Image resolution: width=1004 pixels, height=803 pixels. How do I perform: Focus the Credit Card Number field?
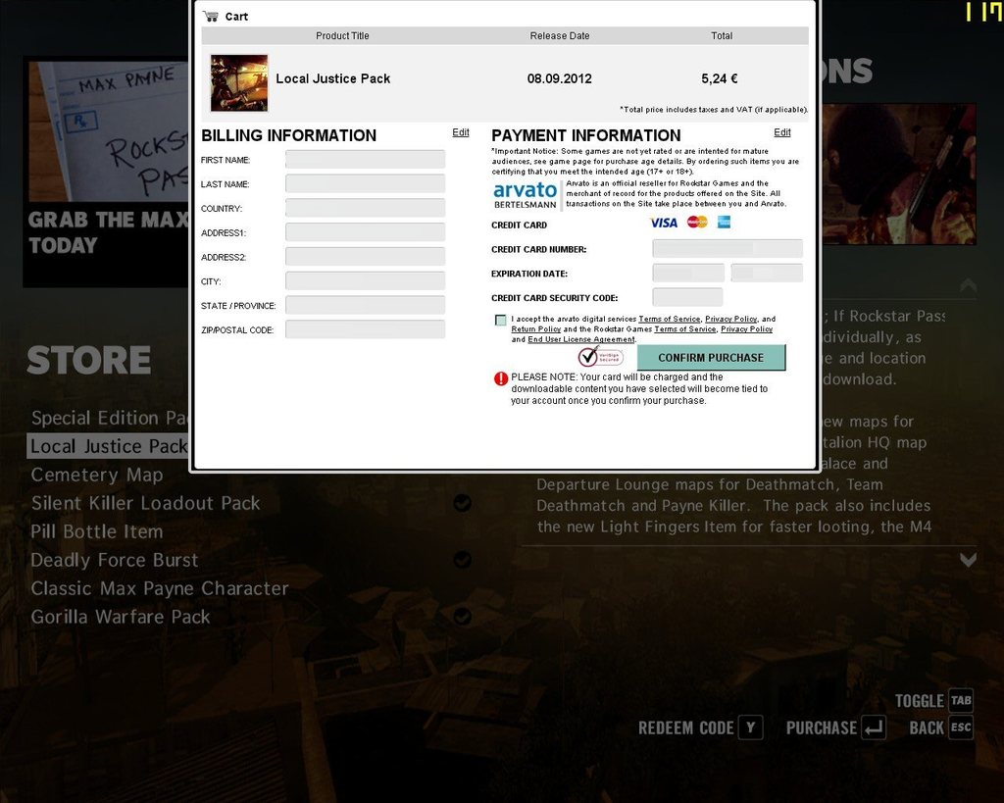pos(728,248)
